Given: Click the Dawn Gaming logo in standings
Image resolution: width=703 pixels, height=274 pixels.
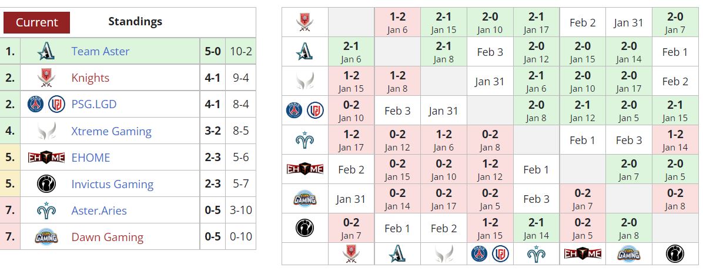Looking at the screenshot, I should pos(46,237).
